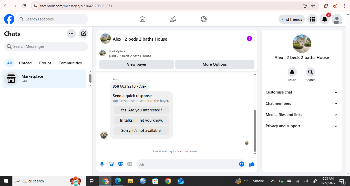Open Microsoft Store from taskbar
350x186 pixels.
click(x=156, y=181)
